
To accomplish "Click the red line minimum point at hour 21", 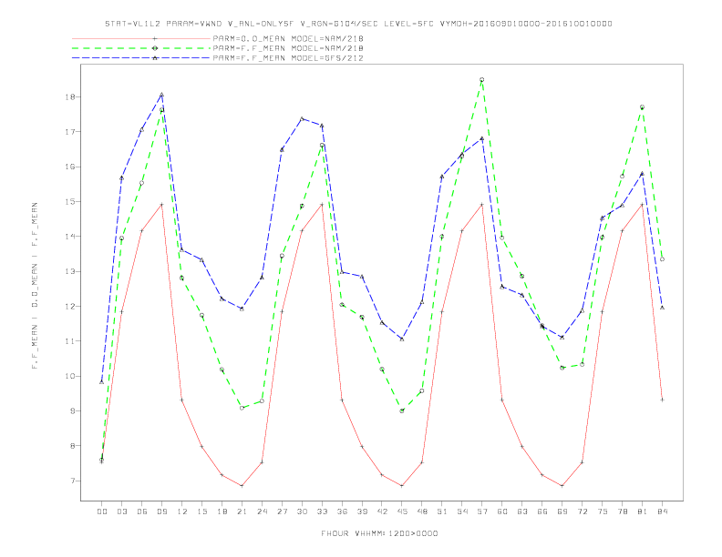I will point(242,486).
